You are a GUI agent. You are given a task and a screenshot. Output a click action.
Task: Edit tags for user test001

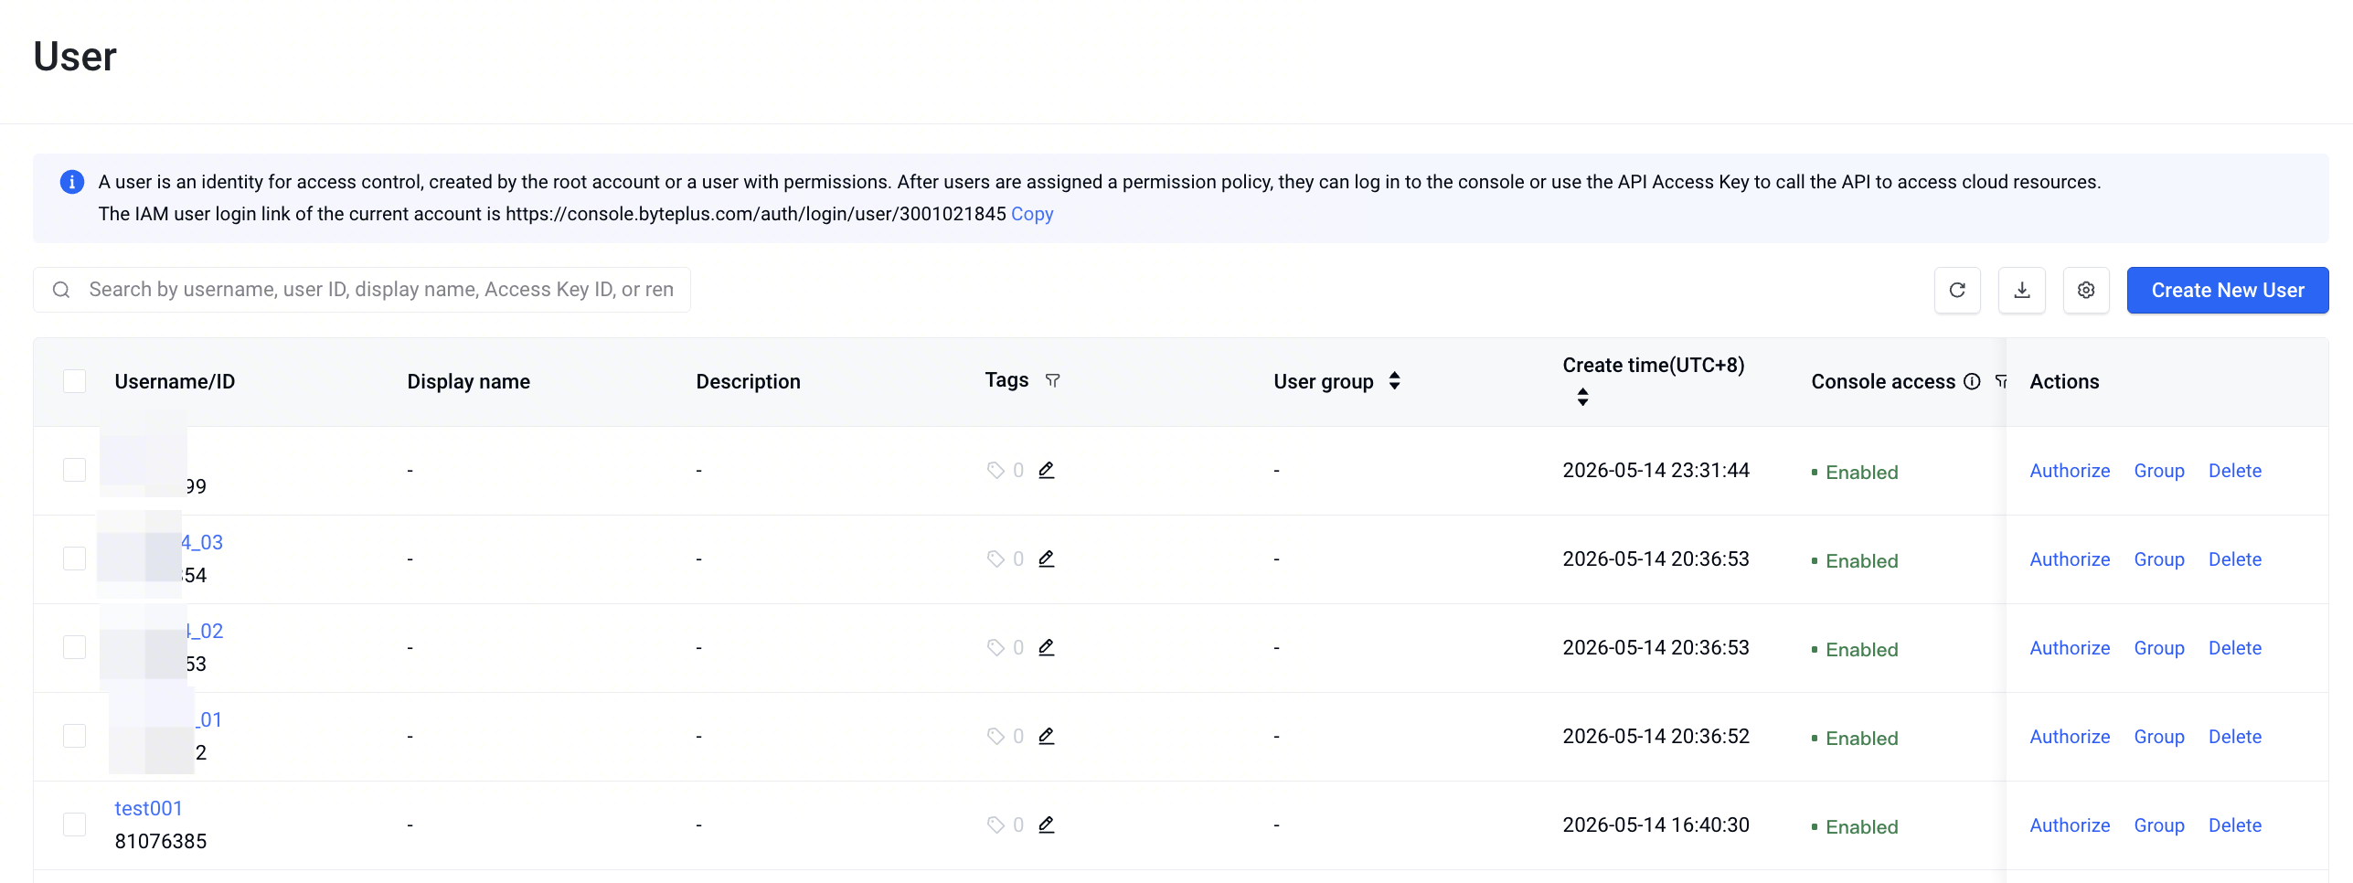(x=1047, y=824)
